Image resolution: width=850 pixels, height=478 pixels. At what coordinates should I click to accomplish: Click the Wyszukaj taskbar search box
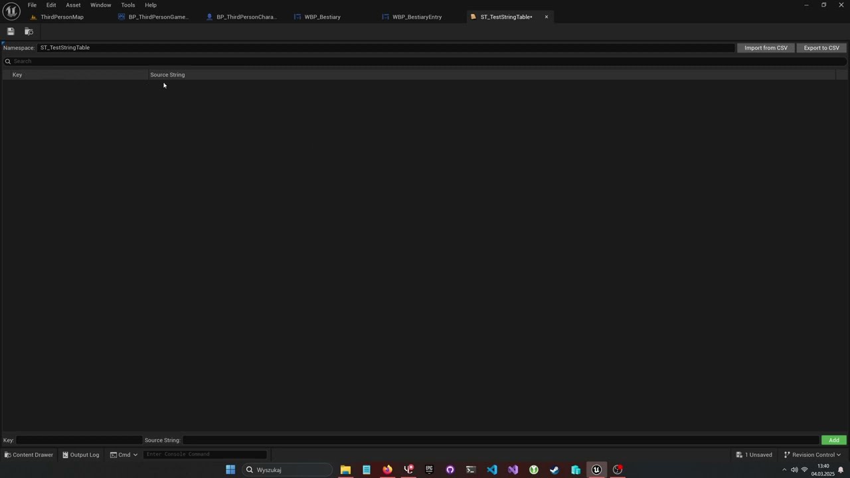pos(288,470)
